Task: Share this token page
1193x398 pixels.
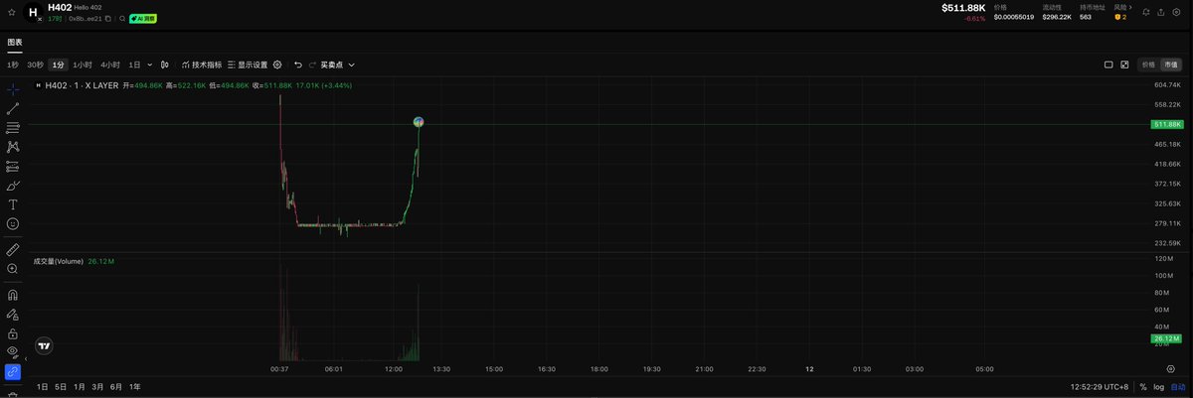Action: coord(1161,12)
